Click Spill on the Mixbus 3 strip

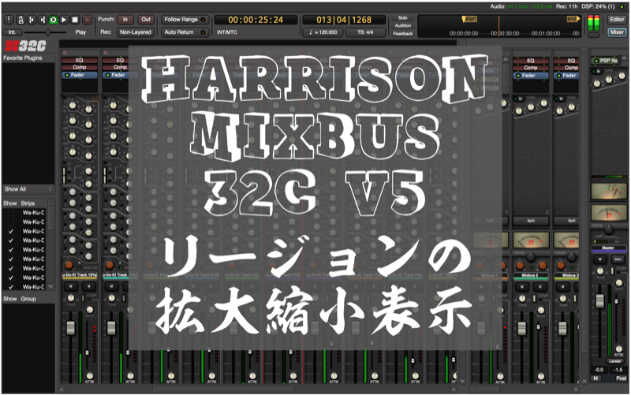click(x=566, y=221)
